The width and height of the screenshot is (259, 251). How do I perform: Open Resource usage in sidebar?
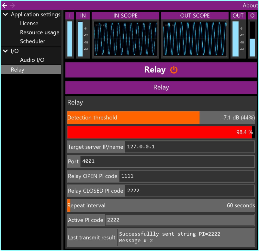coord(39,32)
